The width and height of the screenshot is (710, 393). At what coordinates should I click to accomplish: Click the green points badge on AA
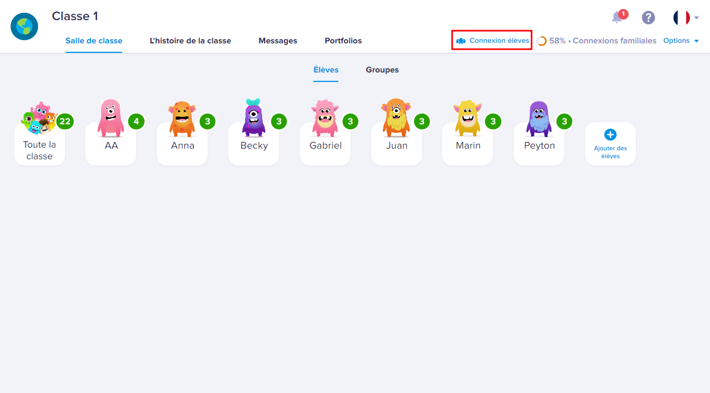(136, 121)
